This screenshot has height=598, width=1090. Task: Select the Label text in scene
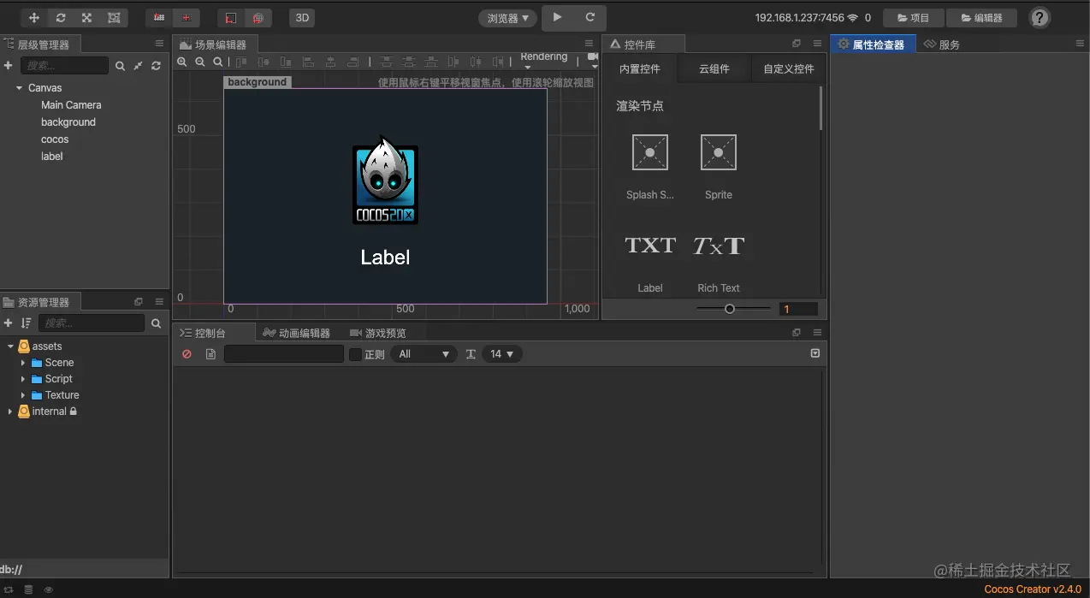(385, 258)
